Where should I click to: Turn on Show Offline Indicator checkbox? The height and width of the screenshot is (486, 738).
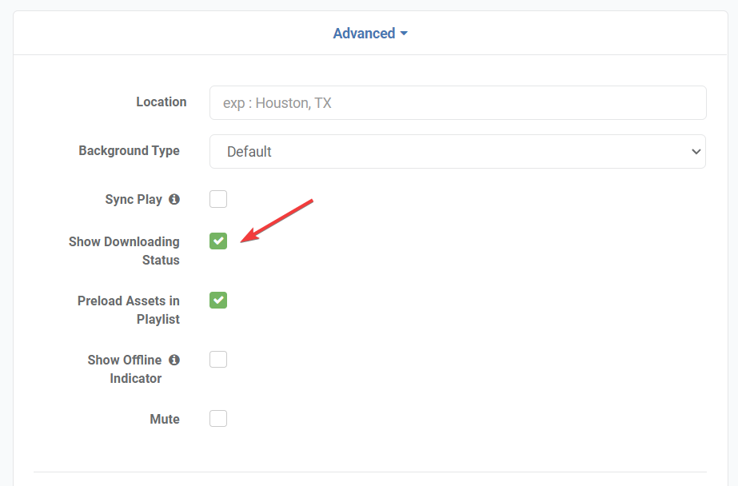(218, 360)
